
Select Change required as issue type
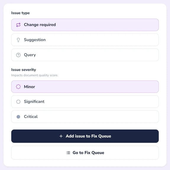85,25
